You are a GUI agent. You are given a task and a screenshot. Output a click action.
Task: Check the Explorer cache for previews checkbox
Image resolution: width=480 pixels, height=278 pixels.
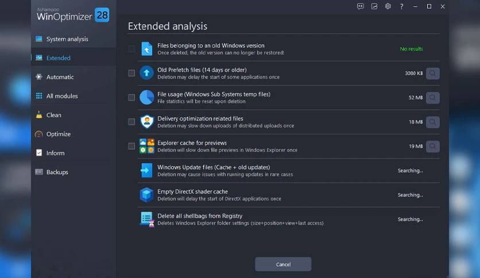tap(131, 146)
